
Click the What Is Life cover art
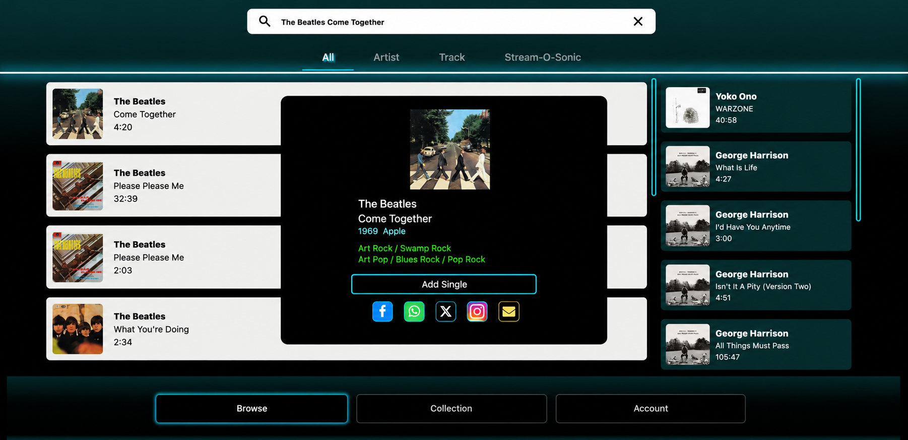688,166
